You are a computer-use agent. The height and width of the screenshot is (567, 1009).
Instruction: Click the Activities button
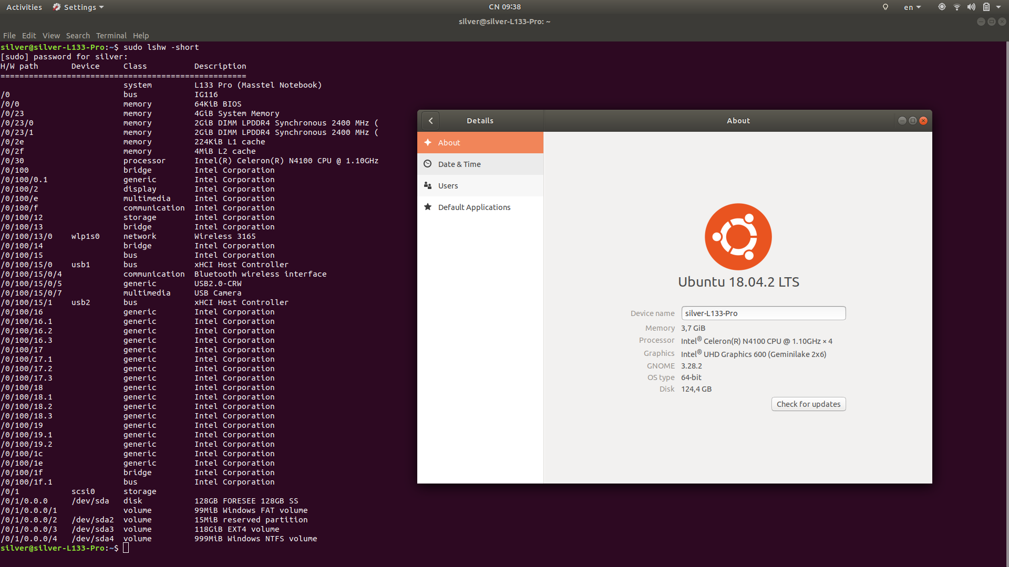pos(24,7)
